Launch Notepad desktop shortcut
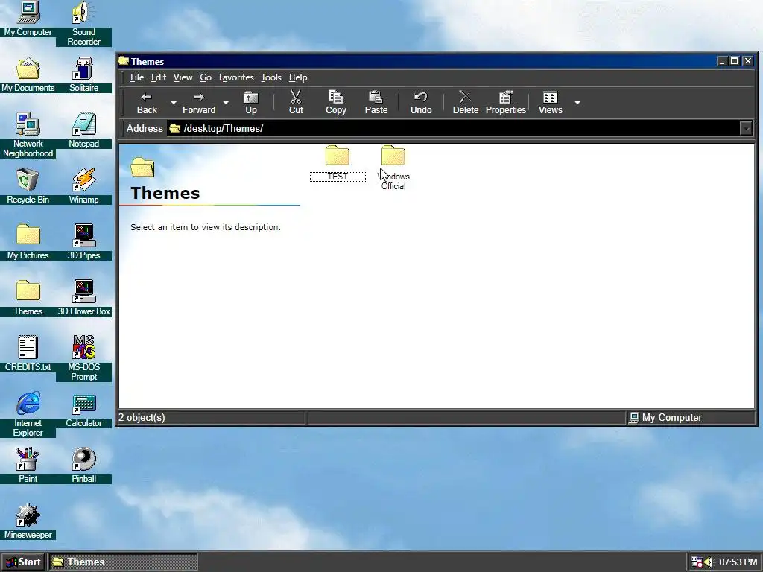Viewport: 763px width, 572px height. coord(83,130)
